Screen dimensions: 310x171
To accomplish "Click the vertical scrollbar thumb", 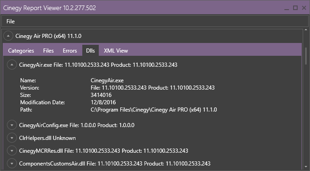I will (x=306, y=56).
